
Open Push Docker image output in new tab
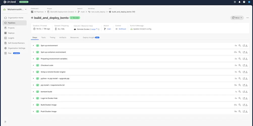[x=244, y=111]
